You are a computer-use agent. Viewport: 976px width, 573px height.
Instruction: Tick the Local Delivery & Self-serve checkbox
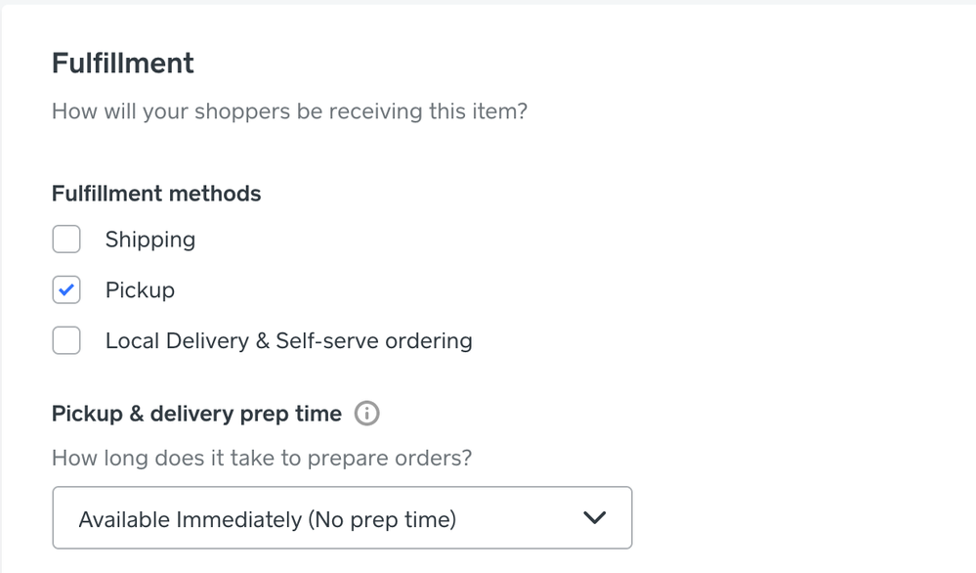click(66, 341)
